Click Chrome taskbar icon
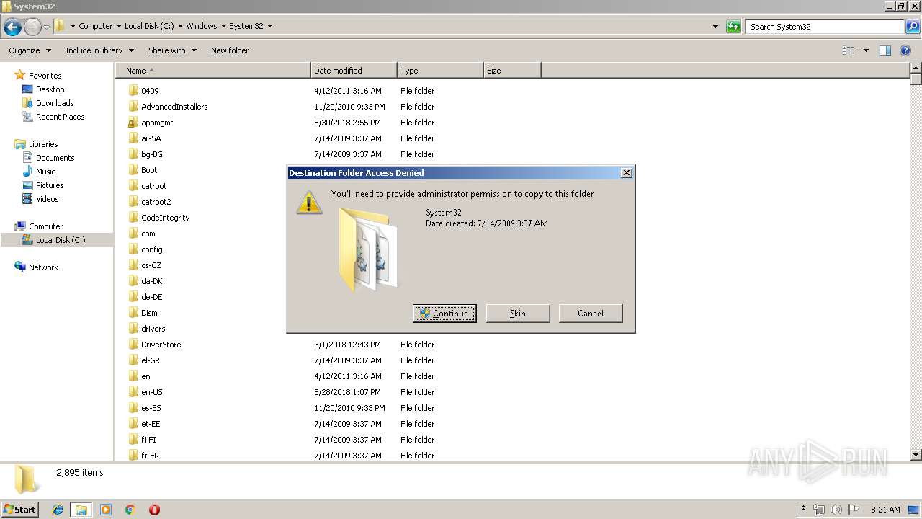 130,510
